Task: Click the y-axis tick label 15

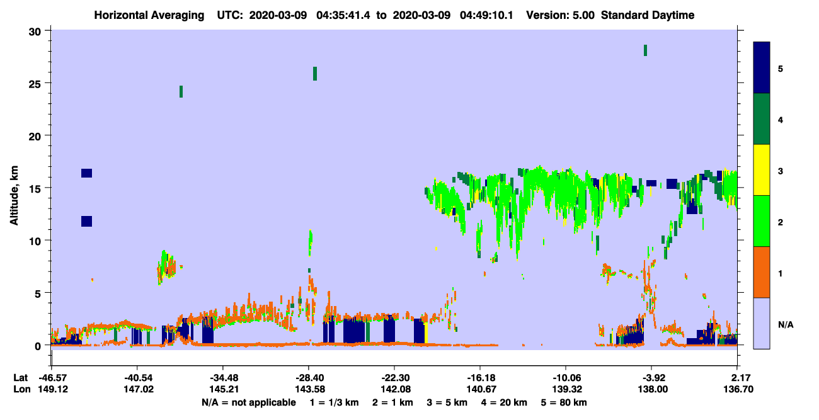Action: [37, 188]
